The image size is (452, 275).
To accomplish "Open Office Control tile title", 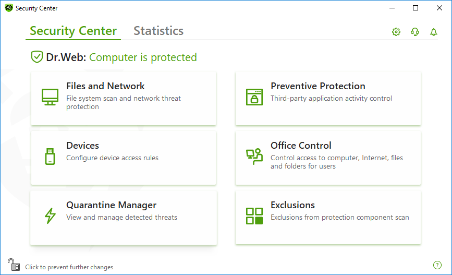I will pos(301,146).
